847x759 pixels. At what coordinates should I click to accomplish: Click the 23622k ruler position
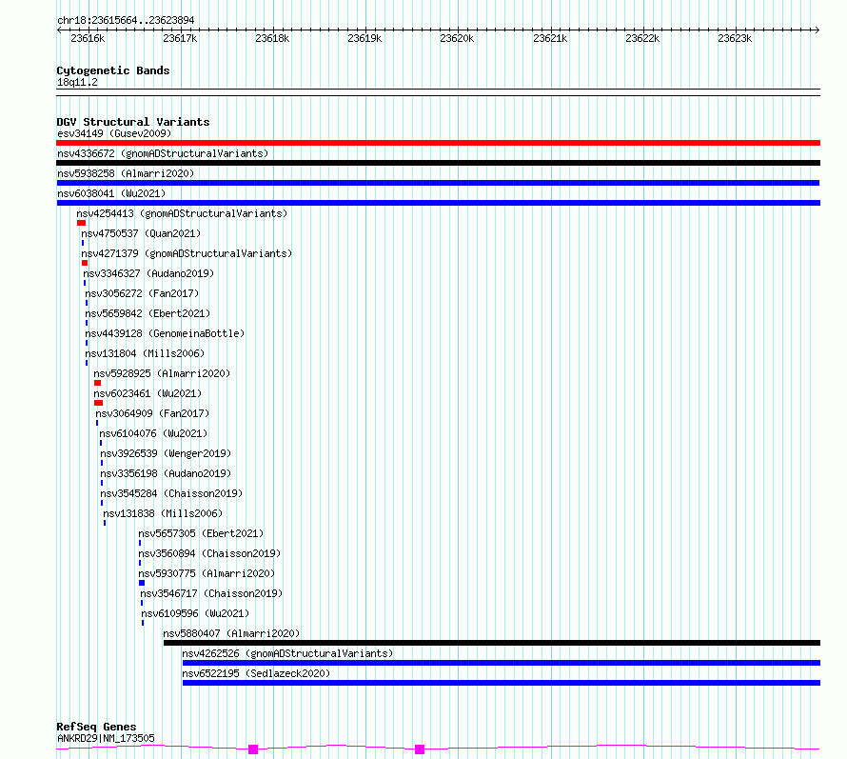(x=642, y=38)
